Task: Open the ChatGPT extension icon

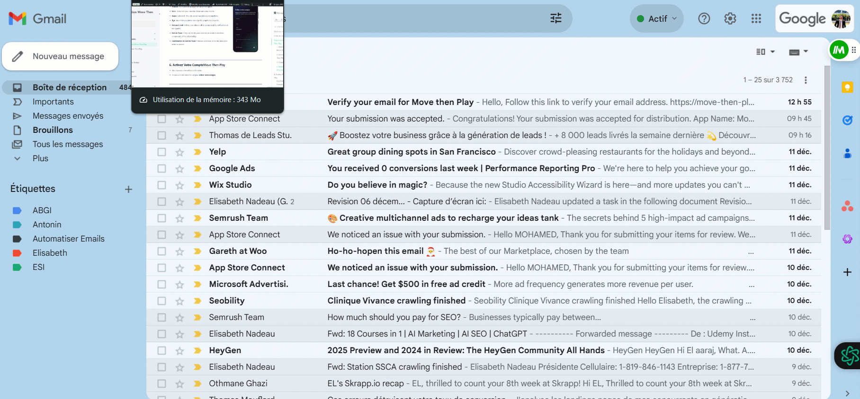Action: click(x=849, y=356)
